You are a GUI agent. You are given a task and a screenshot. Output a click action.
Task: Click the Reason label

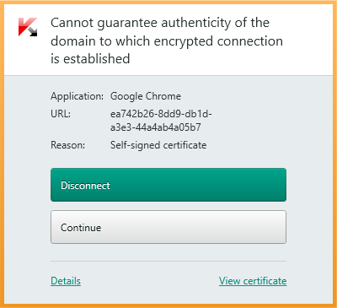pos(67,145)
